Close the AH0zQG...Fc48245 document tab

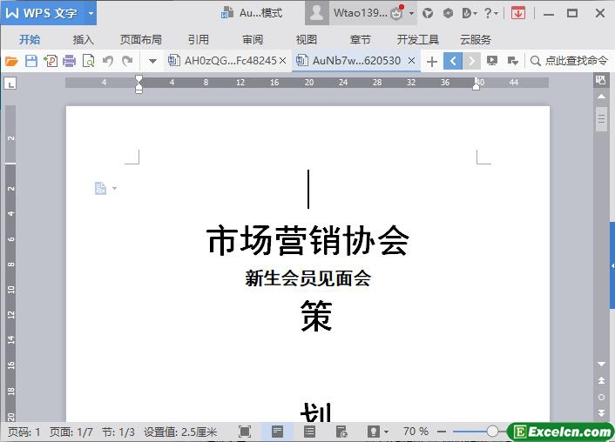point(283,61)
